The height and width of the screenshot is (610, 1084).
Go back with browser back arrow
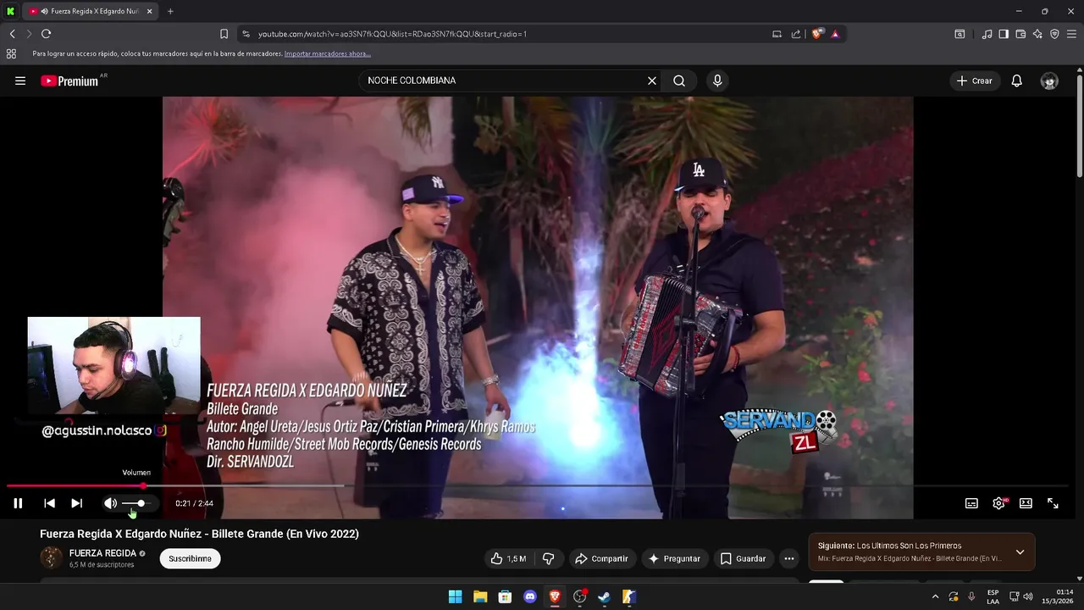[12, 34]
